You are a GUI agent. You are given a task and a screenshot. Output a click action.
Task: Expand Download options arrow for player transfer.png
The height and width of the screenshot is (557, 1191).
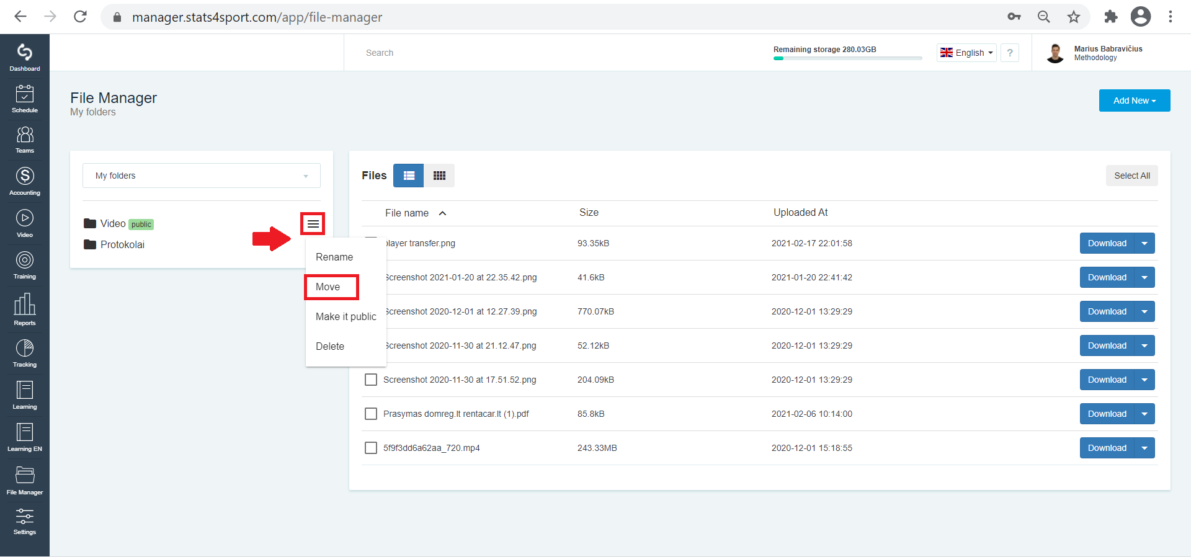(1144, 243)
